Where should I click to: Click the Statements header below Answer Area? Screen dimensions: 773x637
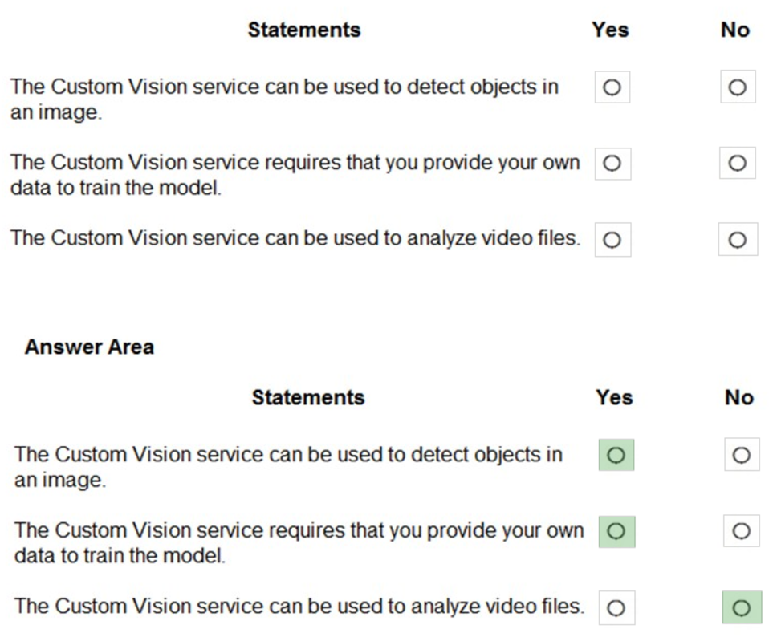(x=308, y=398)
